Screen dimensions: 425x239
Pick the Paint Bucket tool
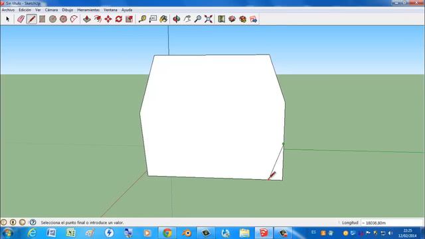pos(163,19)
